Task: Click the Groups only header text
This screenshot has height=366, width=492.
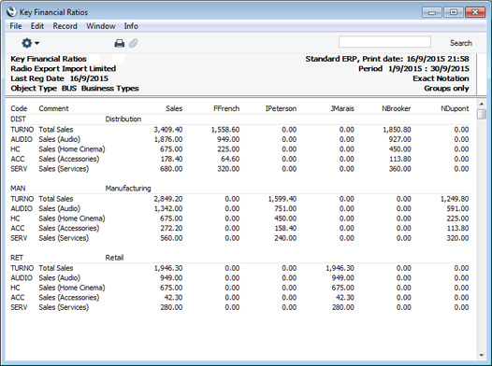Action: pos(446,89)
